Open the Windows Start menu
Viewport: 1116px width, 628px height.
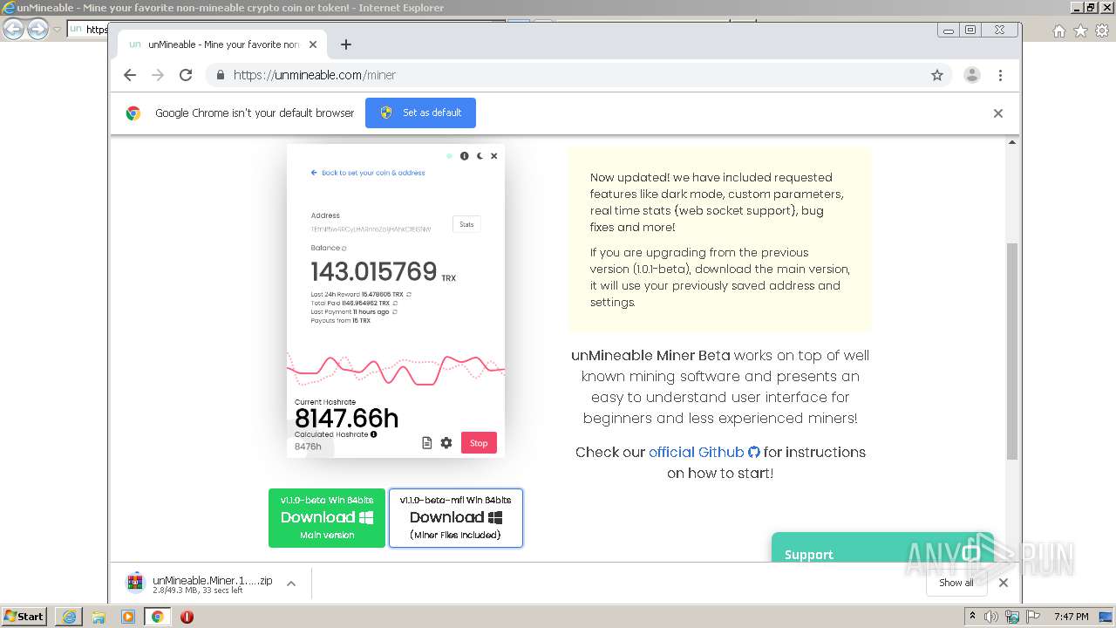tap(24, 616)
